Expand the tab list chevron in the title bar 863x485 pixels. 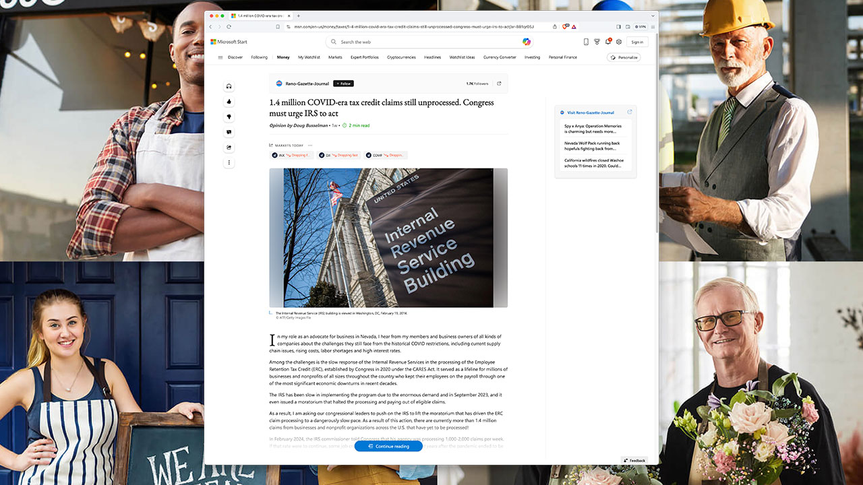pyautogui.click(x=653, y=15)
